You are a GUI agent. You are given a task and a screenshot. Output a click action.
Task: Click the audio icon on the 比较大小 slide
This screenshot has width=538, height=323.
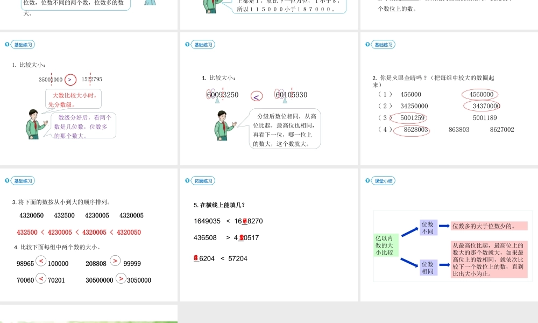[x=187, y=45]
